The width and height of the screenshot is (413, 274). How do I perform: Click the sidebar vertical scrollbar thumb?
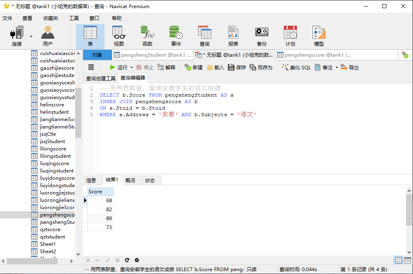(78, 113)
